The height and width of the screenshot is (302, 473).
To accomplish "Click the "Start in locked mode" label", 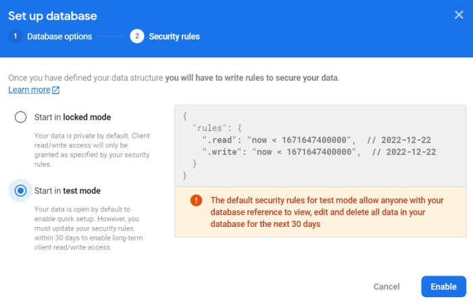I will (72, 117).
